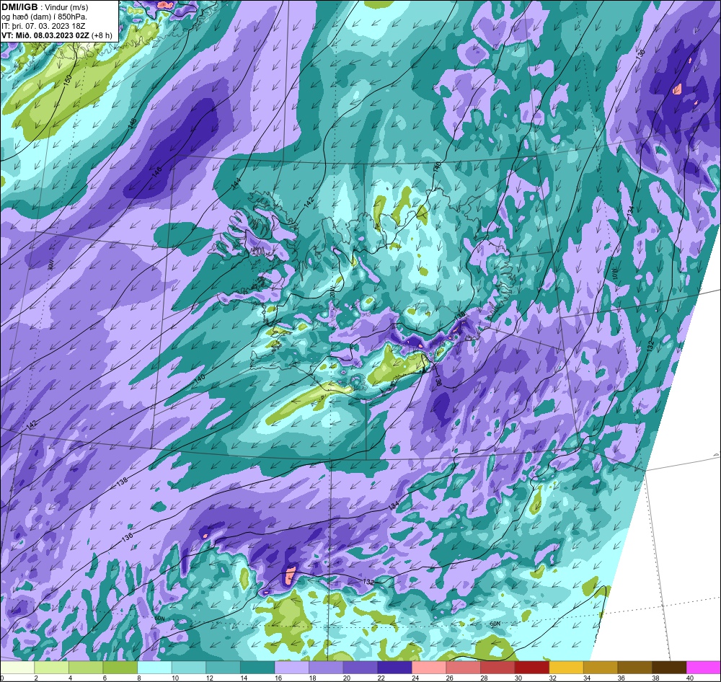721x682 pixels.
Task: Click the legend swatch between 12 and 14
Action: 223,667
